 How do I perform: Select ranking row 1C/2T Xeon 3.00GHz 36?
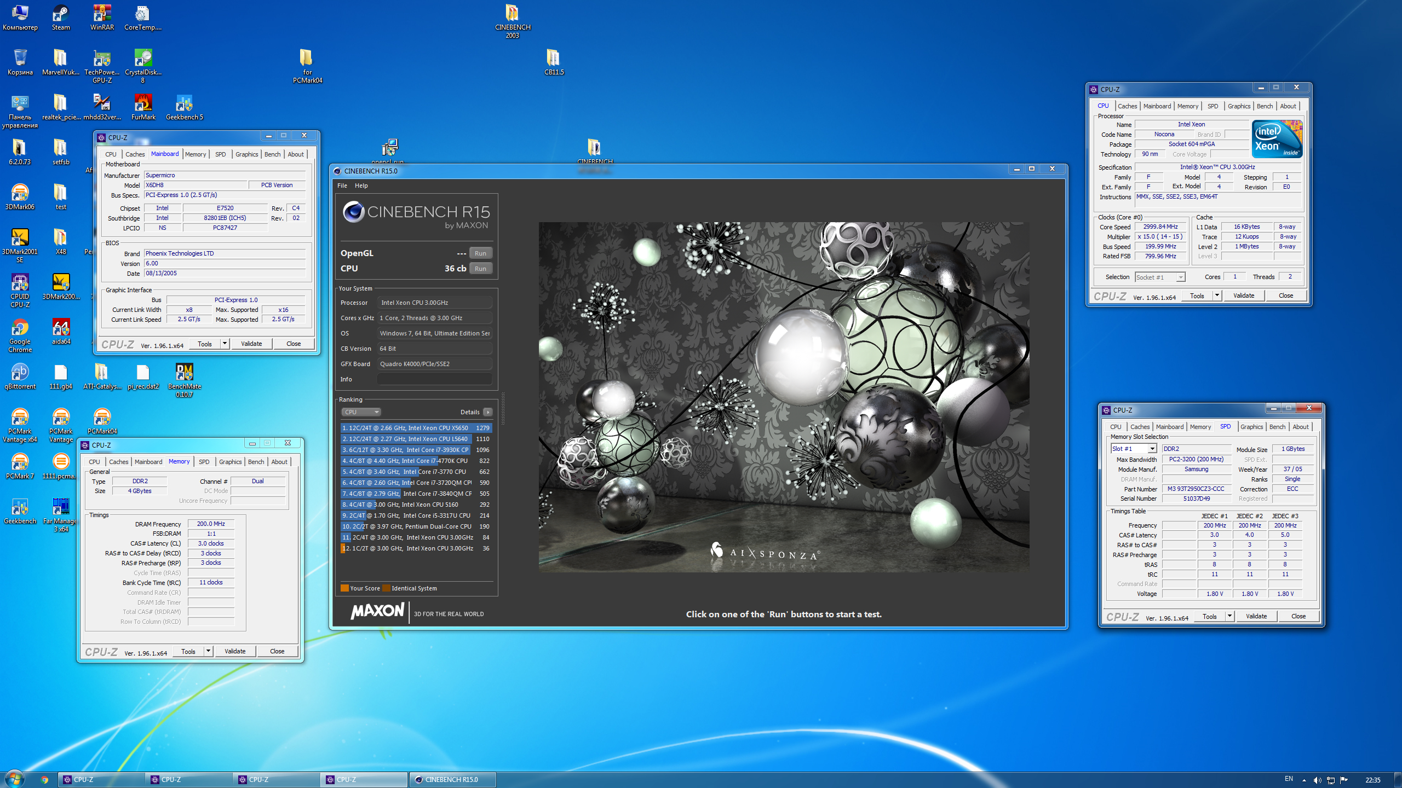416,548
